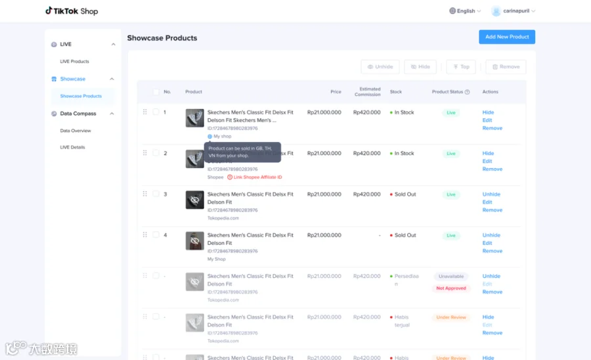
Task: Click warning icon beside Link Shopee Affiliate ID
Action: pos(230,177)
